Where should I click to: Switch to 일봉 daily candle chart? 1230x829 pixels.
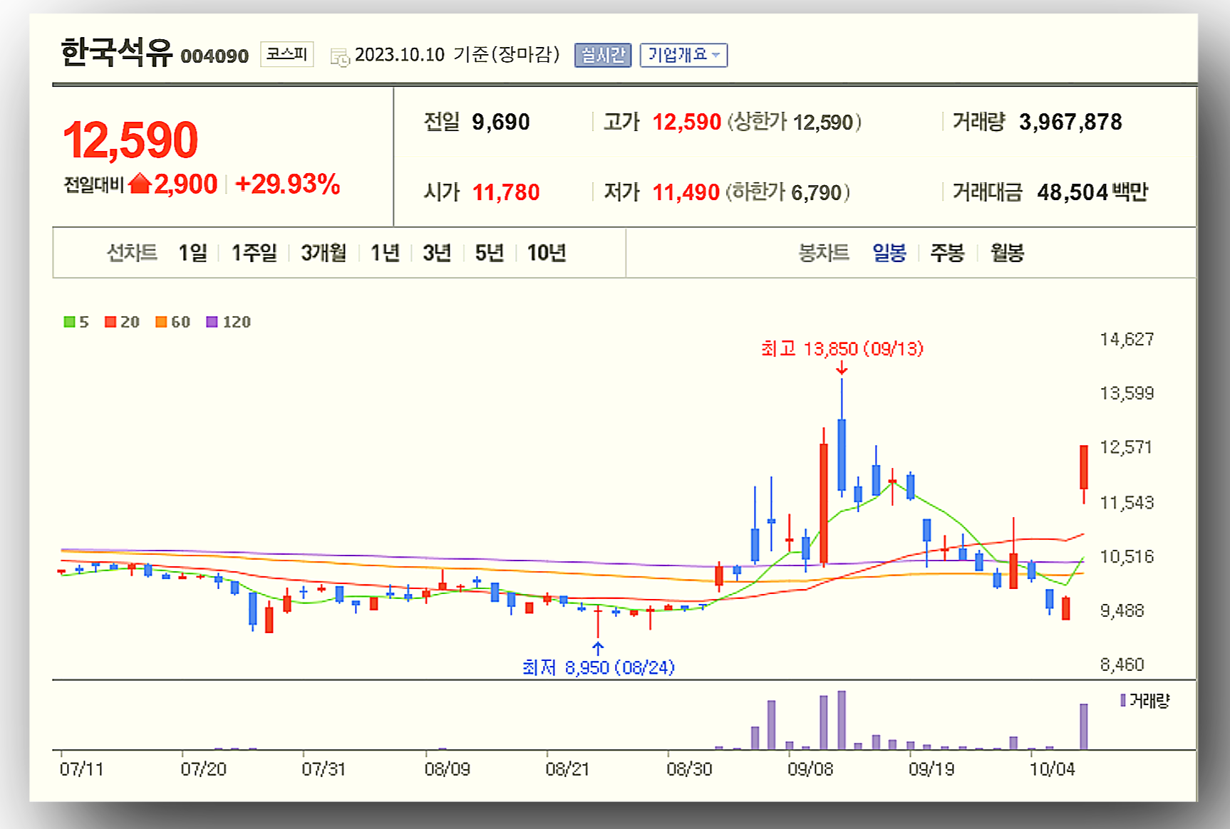pos(889,252)
